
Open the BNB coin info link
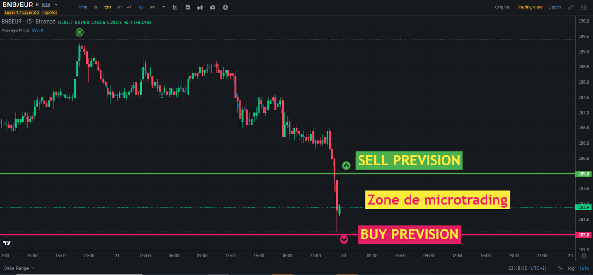pos(46,5)
